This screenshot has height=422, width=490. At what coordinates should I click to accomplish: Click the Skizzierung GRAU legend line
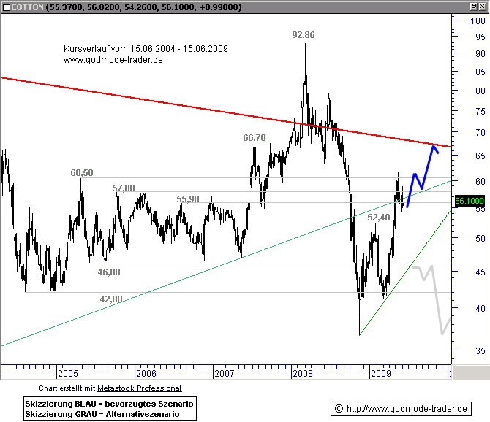(x=102, y=414)
